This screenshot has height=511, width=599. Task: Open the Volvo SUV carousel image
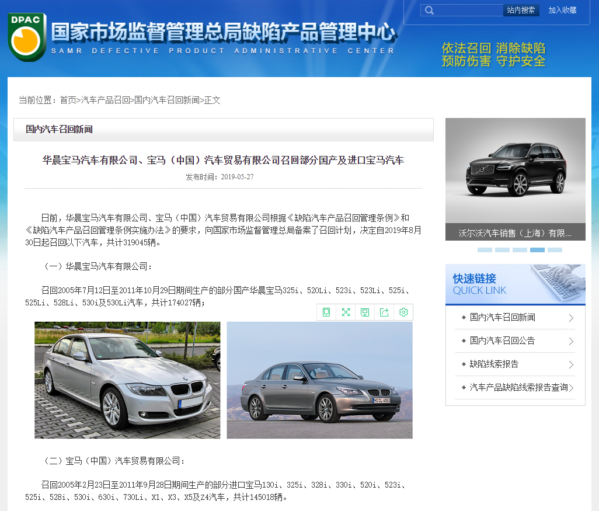click(x=516, y=171)
